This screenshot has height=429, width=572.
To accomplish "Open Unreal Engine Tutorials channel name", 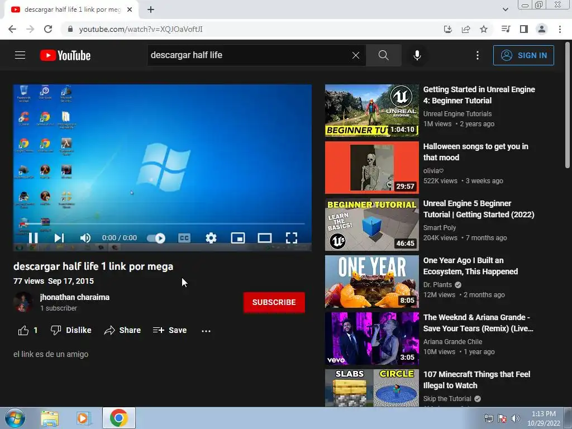I will click(x=457, y=114).
